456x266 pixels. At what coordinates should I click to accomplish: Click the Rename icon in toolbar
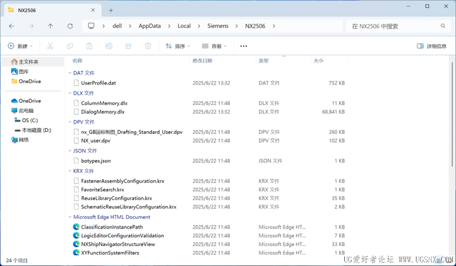tap(109, 46)
